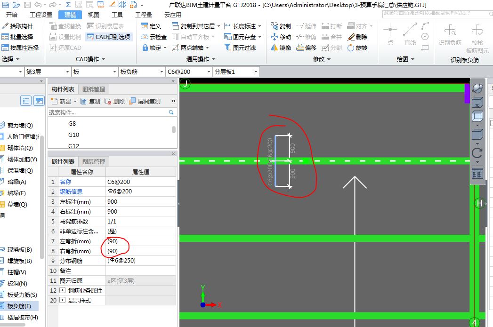
Task: Click the 钢筋信息 property link
Action: (x=71, y=191)
